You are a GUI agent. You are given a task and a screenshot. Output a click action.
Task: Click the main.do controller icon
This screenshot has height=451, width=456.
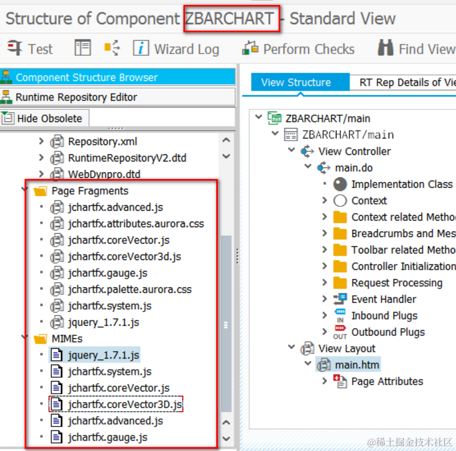pyautogui.click(x=324, y=168)
